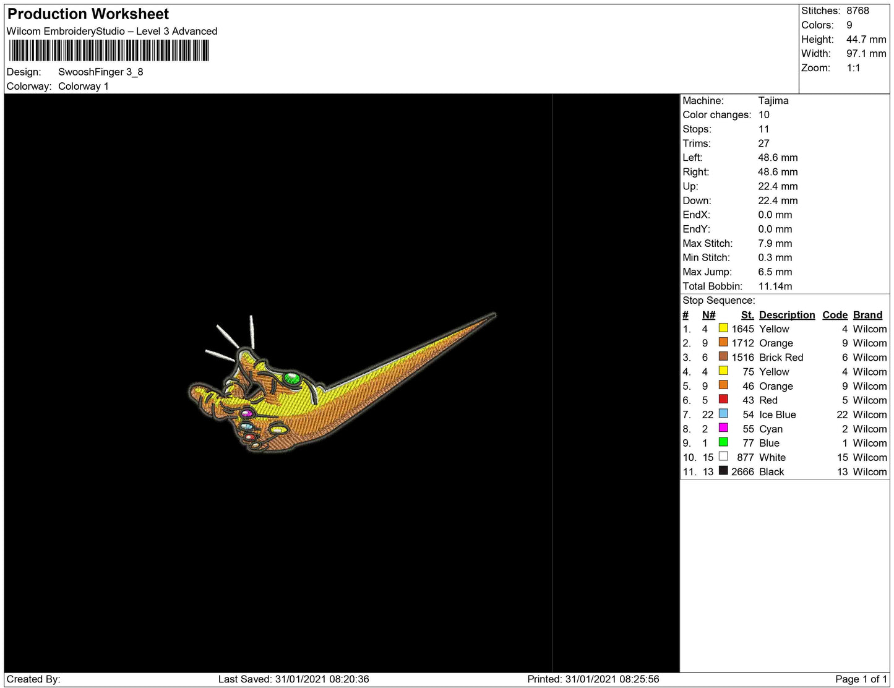Click the Production Worksheet title
The image size is (894, 688).
(88, 14)
